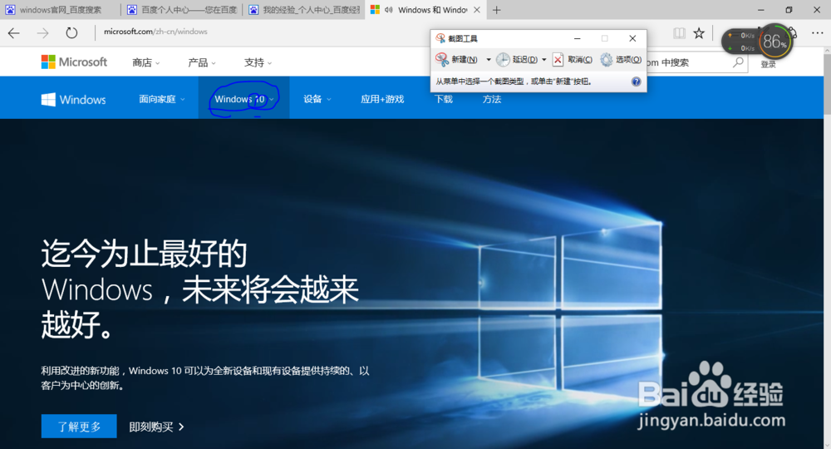Expand the 面向家庭 menu
The image size is (831, 449).
(162, 99)
